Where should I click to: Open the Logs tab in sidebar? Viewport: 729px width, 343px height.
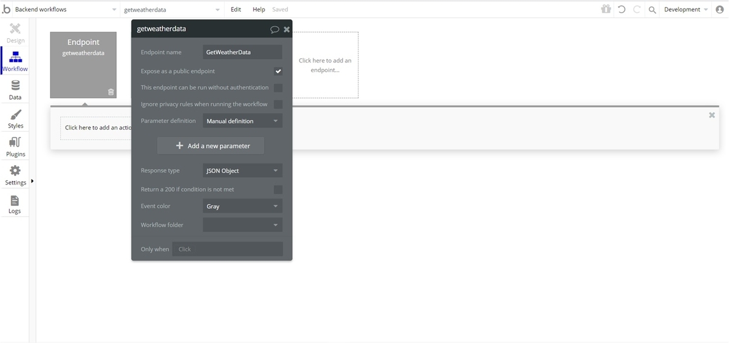click(15, 204)
